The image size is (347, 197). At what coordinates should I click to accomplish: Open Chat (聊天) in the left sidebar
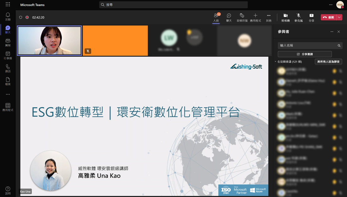click(8, 30)
